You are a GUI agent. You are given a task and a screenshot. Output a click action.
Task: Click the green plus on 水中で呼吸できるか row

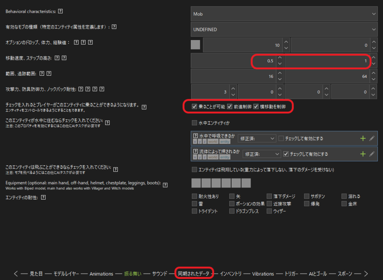coord(362,138)
